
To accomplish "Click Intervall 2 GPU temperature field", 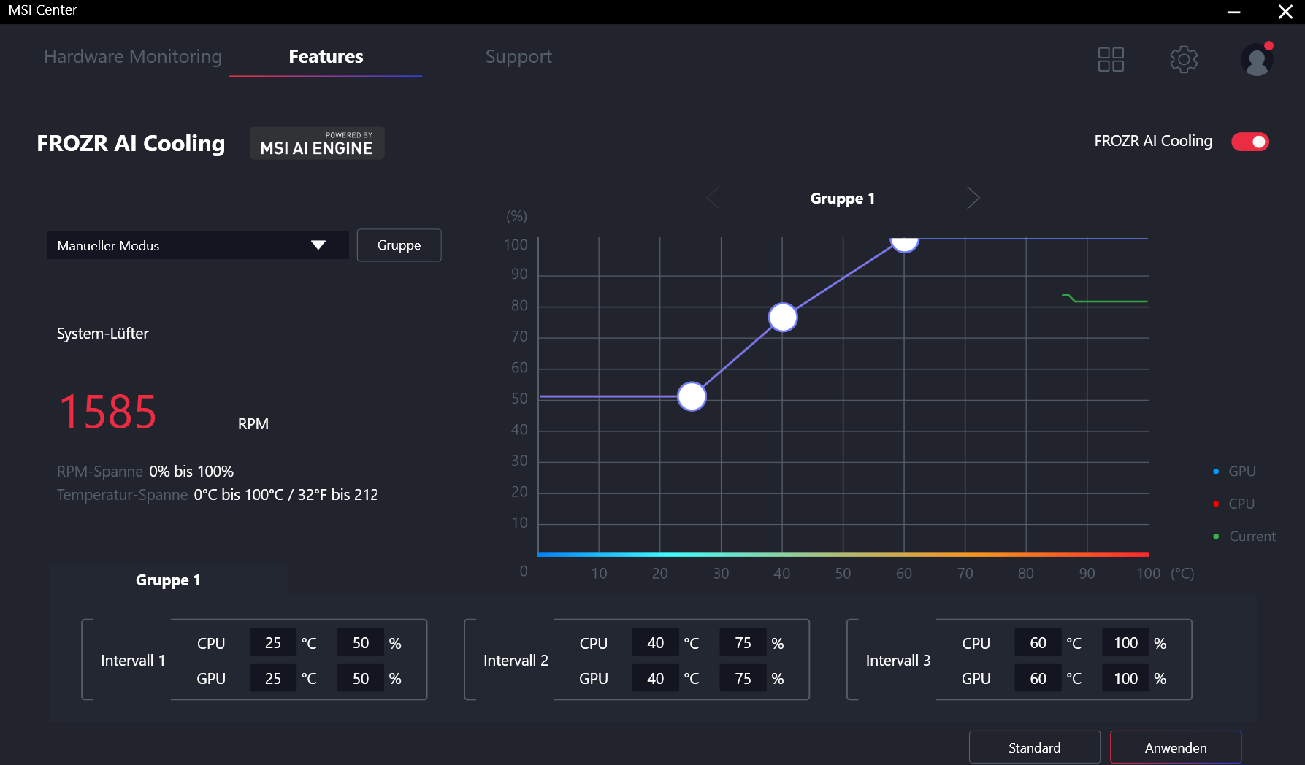I will pos(656,679).
